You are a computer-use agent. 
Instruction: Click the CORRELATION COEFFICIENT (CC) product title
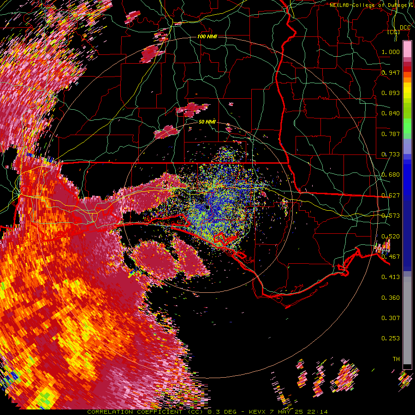coord(145,412)
